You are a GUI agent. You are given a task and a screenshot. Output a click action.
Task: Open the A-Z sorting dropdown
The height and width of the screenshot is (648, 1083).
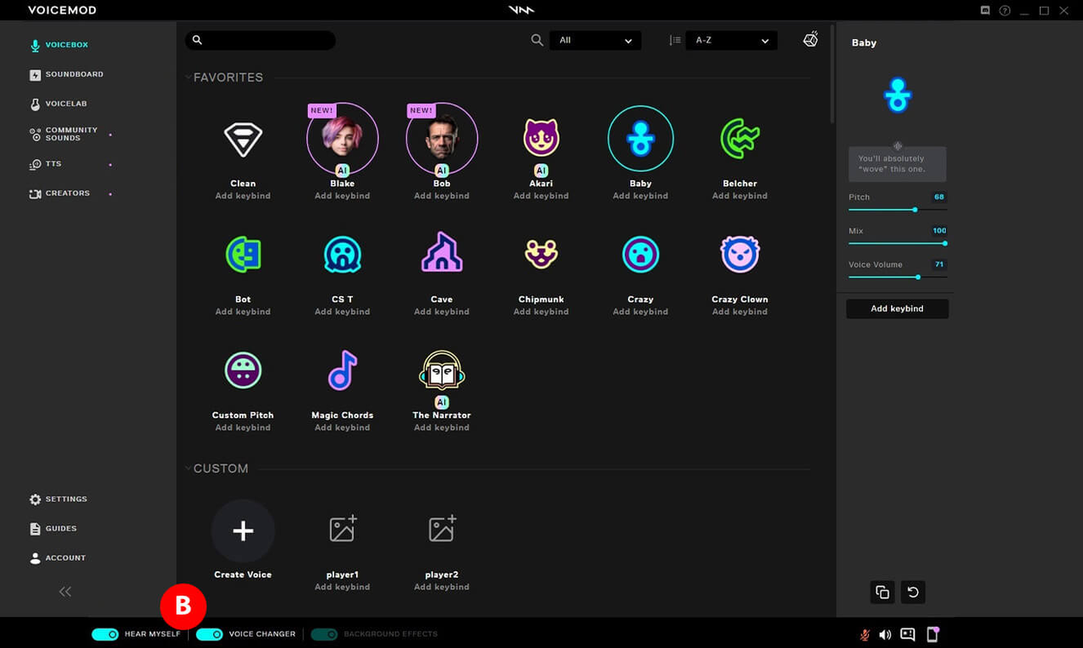click(730, 40)
